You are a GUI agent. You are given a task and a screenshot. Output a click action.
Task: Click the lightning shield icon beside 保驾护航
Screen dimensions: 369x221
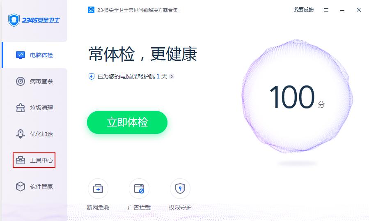[x=91, y=76]
